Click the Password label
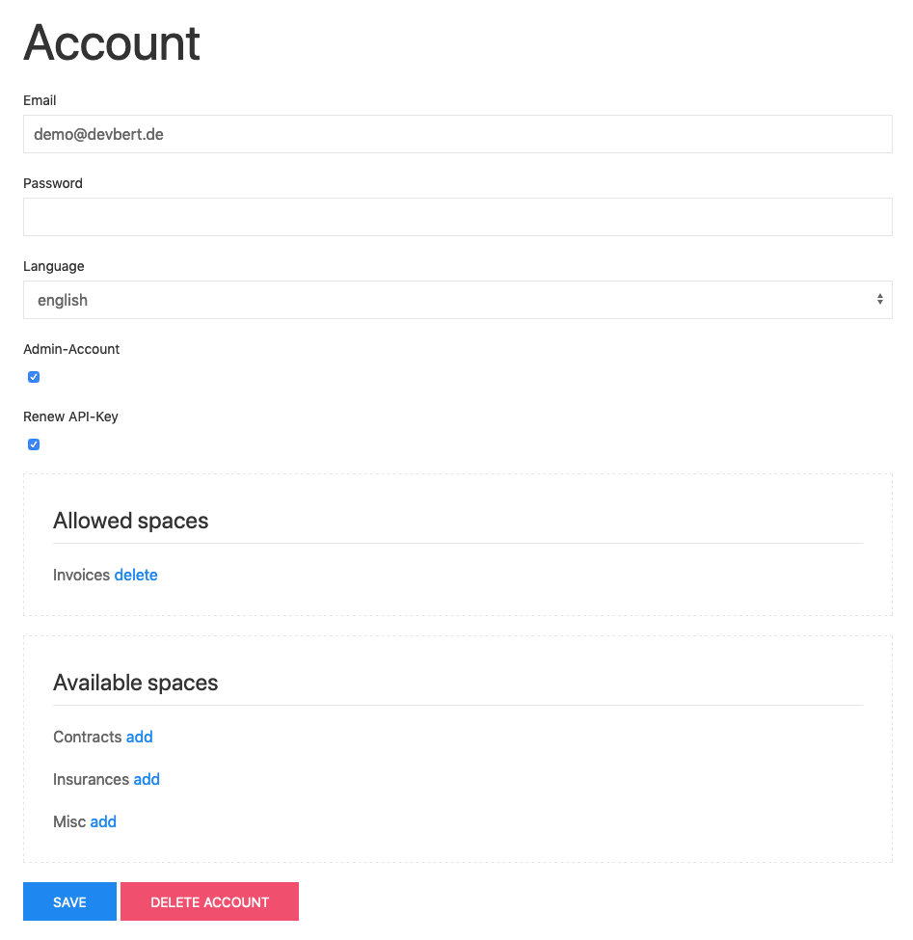Viewport: 913px width, 940px height. click(x=53, y=183)
